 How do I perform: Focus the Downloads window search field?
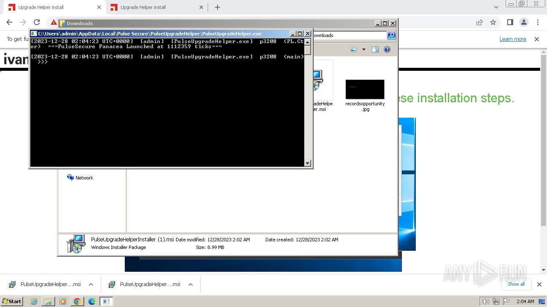click(350, 35)
